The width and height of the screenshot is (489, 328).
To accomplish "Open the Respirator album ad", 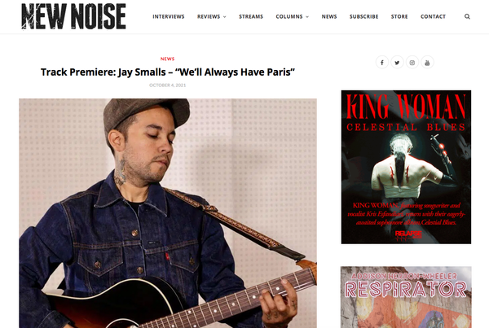I will coord(406,297).
